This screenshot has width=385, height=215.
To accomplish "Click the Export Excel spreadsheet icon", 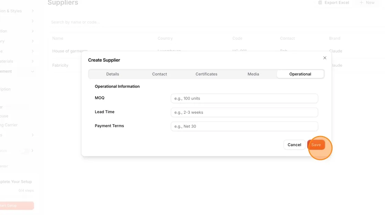I will 320,3.
